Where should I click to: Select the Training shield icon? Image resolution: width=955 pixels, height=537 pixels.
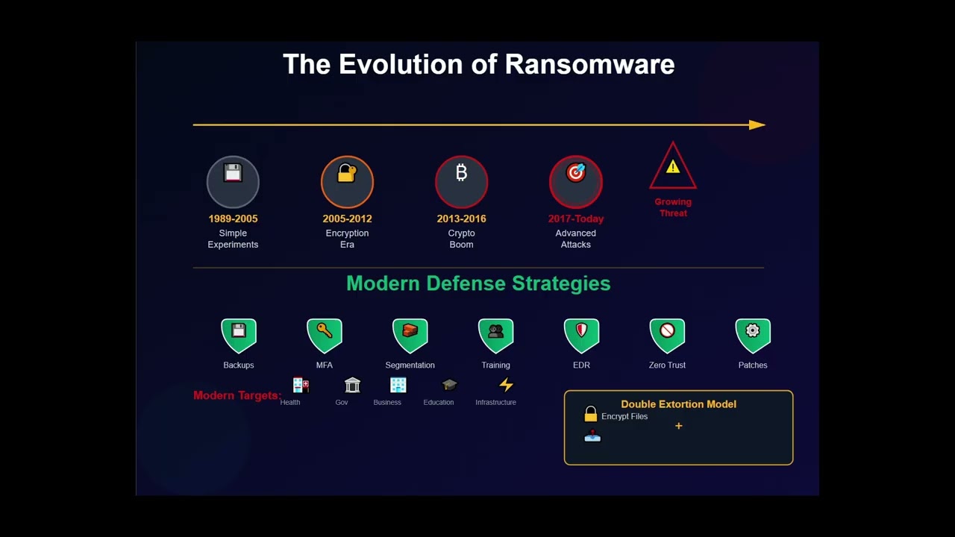496,336
